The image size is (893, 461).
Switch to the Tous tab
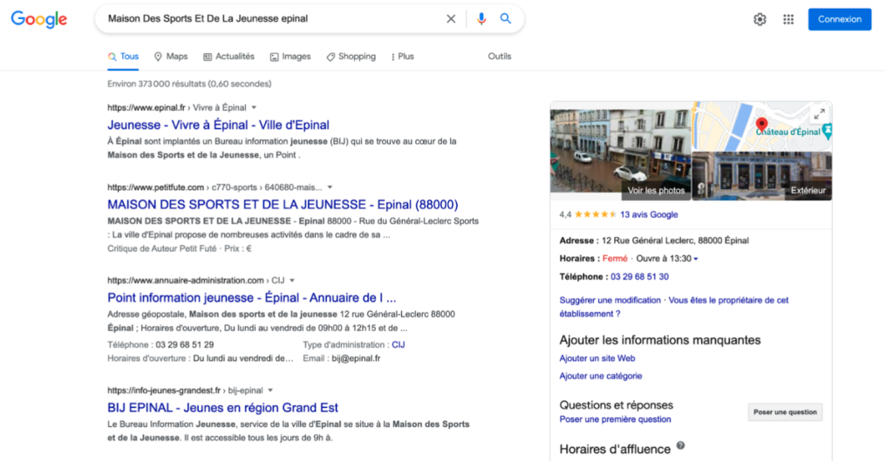point(123,57)
